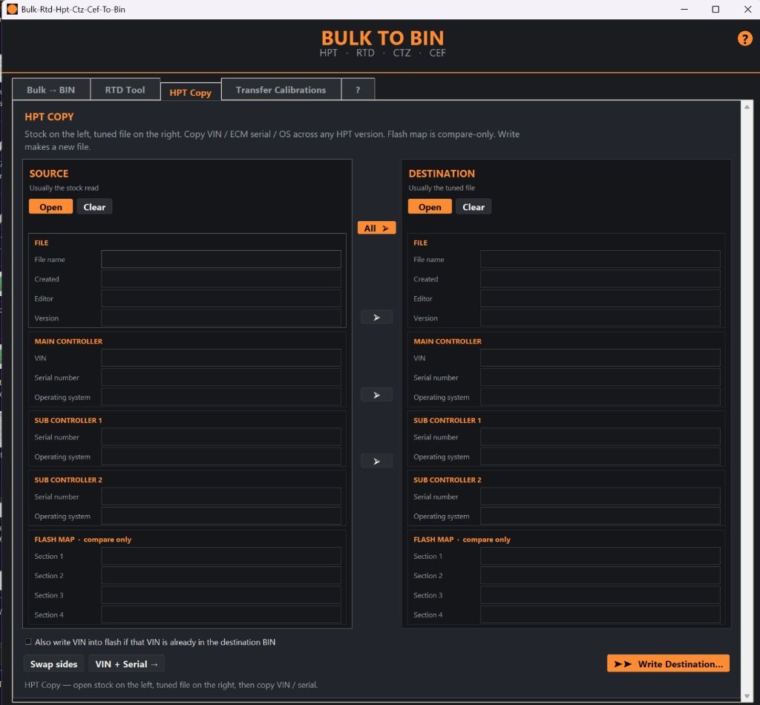The width and height of the screenshot is (760, 705).
Task: Click destination Main Controller Serial number field
Action: (x=600, y=378)
